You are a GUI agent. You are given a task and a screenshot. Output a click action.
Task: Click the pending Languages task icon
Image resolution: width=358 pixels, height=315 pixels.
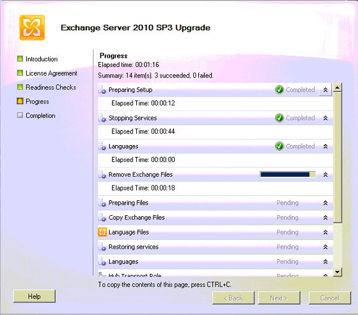pos(102,262)
